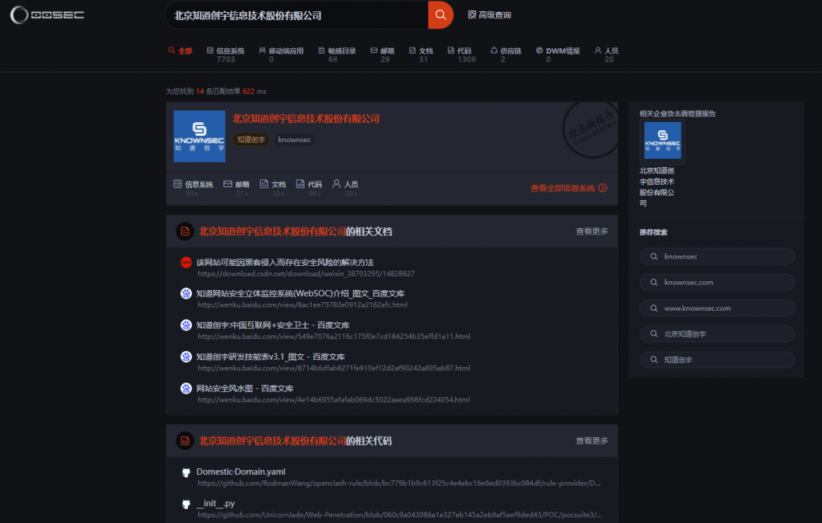This screenshot has height=523, width=822.
Task: Click Baidu icon beside 研发技能表v3.1
Action: click(185, 357)
